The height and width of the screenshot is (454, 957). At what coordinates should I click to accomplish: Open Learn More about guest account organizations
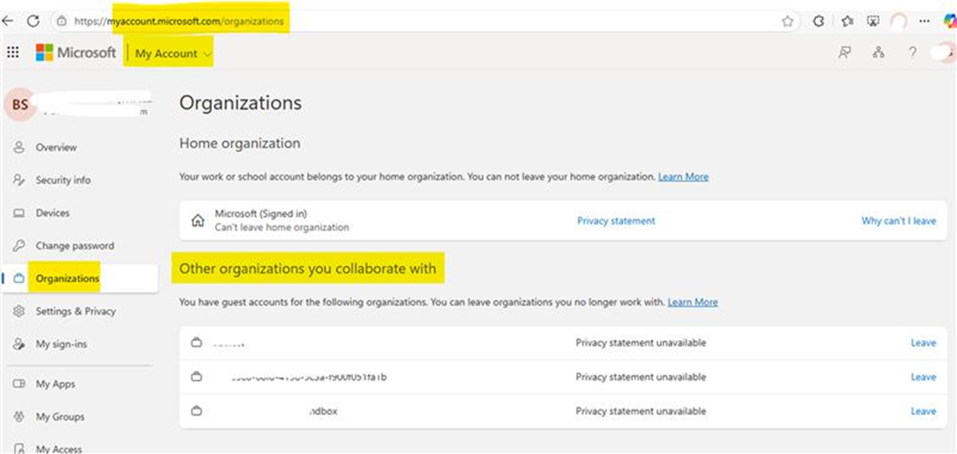(x=692, y=302)
